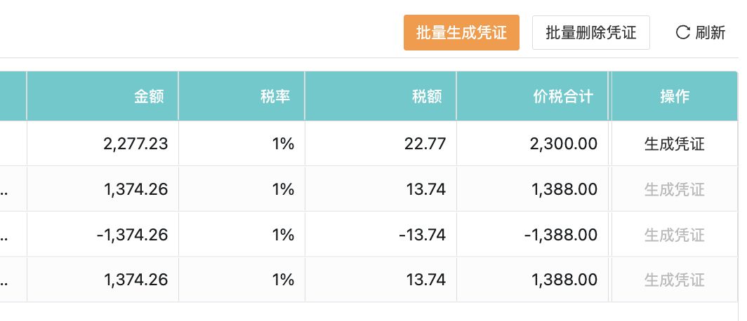Screen dimensions: 747x321
Task: Select the 操作 column header
Action: (x=674, y=97)
